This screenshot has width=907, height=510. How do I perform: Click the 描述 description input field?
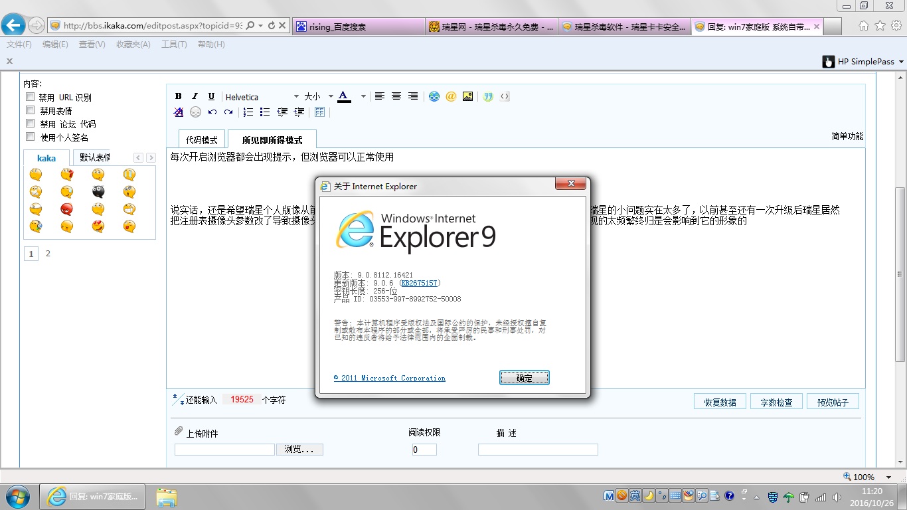(x=538, y=450)
